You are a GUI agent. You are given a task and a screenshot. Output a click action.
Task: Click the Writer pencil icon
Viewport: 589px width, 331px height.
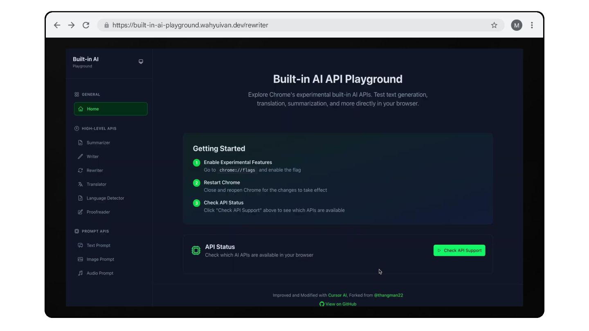tap(81, 157)
